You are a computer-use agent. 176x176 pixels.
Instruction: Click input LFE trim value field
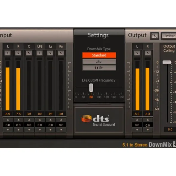coord(40,125)
